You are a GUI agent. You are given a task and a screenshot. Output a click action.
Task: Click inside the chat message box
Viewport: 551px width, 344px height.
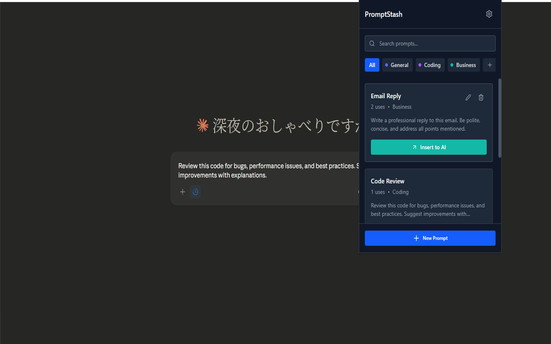coord(267,170)
